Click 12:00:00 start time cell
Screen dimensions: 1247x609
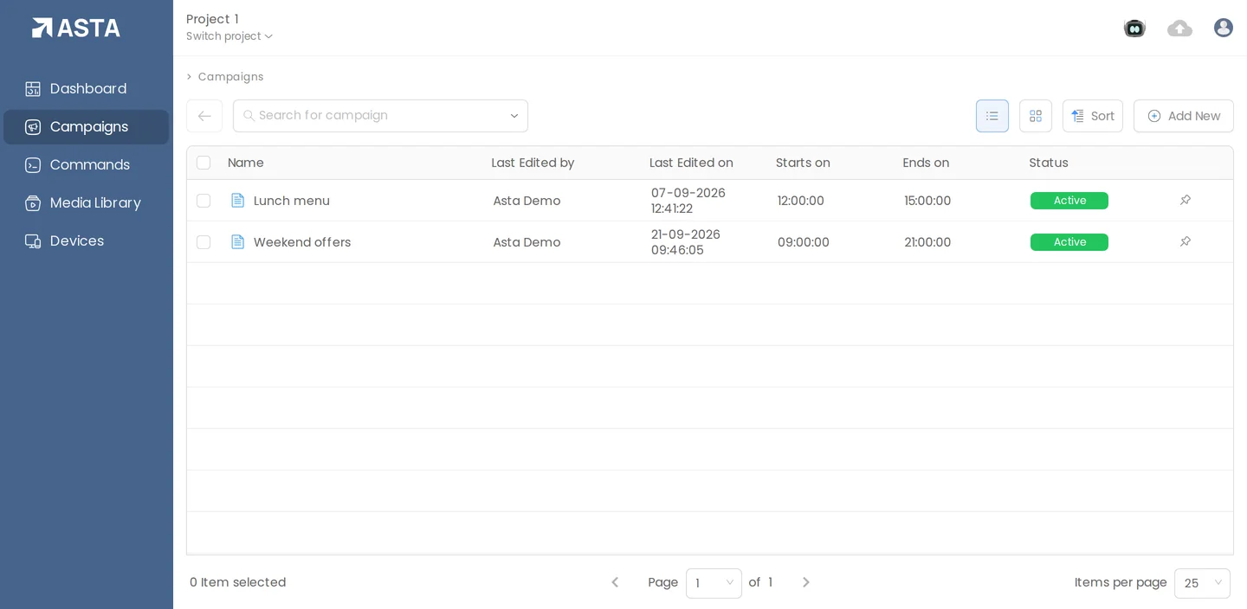click(x=801, y=201)
